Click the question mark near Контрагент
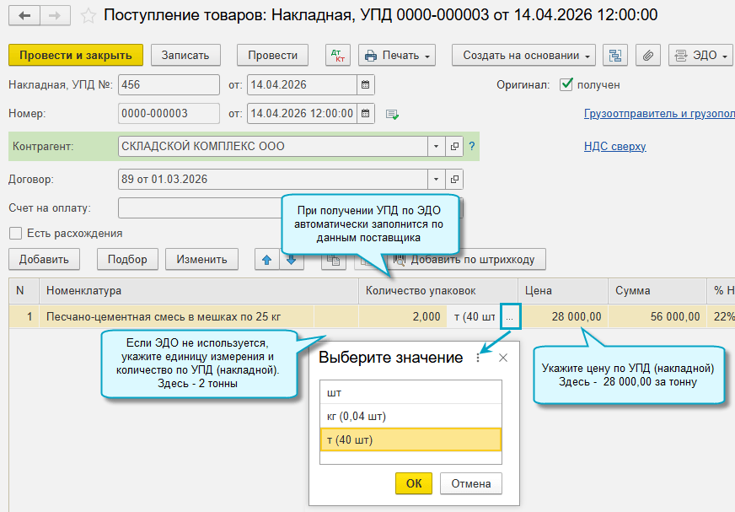Viewport: 735px width, 512px height. coord(471,147)
